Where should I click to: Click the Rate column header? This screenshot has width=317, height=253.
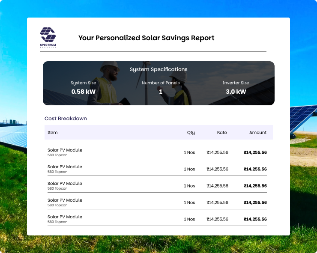coord(222,133)
